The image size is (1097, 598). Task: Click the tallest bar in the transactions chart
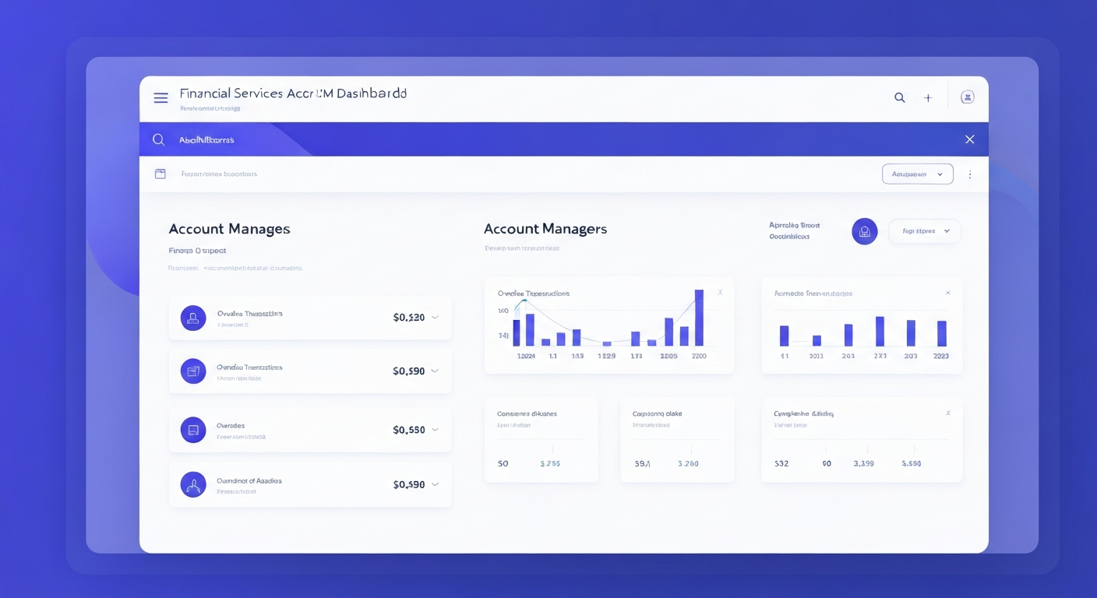tap(699, 319)
